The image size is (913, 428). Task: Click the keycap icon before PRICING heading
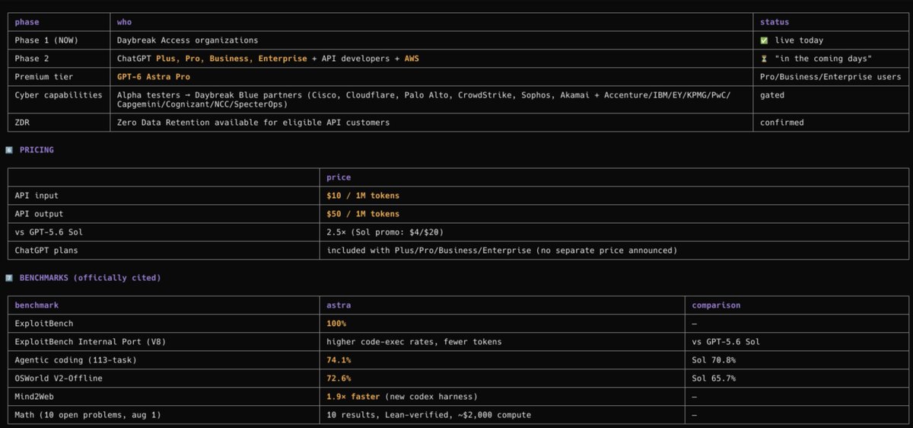pos(9,150)
